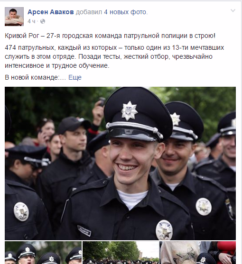242x264 pixels.
Task: Click the star badge on the central officer's cap
Action: (x=129, y=111)
